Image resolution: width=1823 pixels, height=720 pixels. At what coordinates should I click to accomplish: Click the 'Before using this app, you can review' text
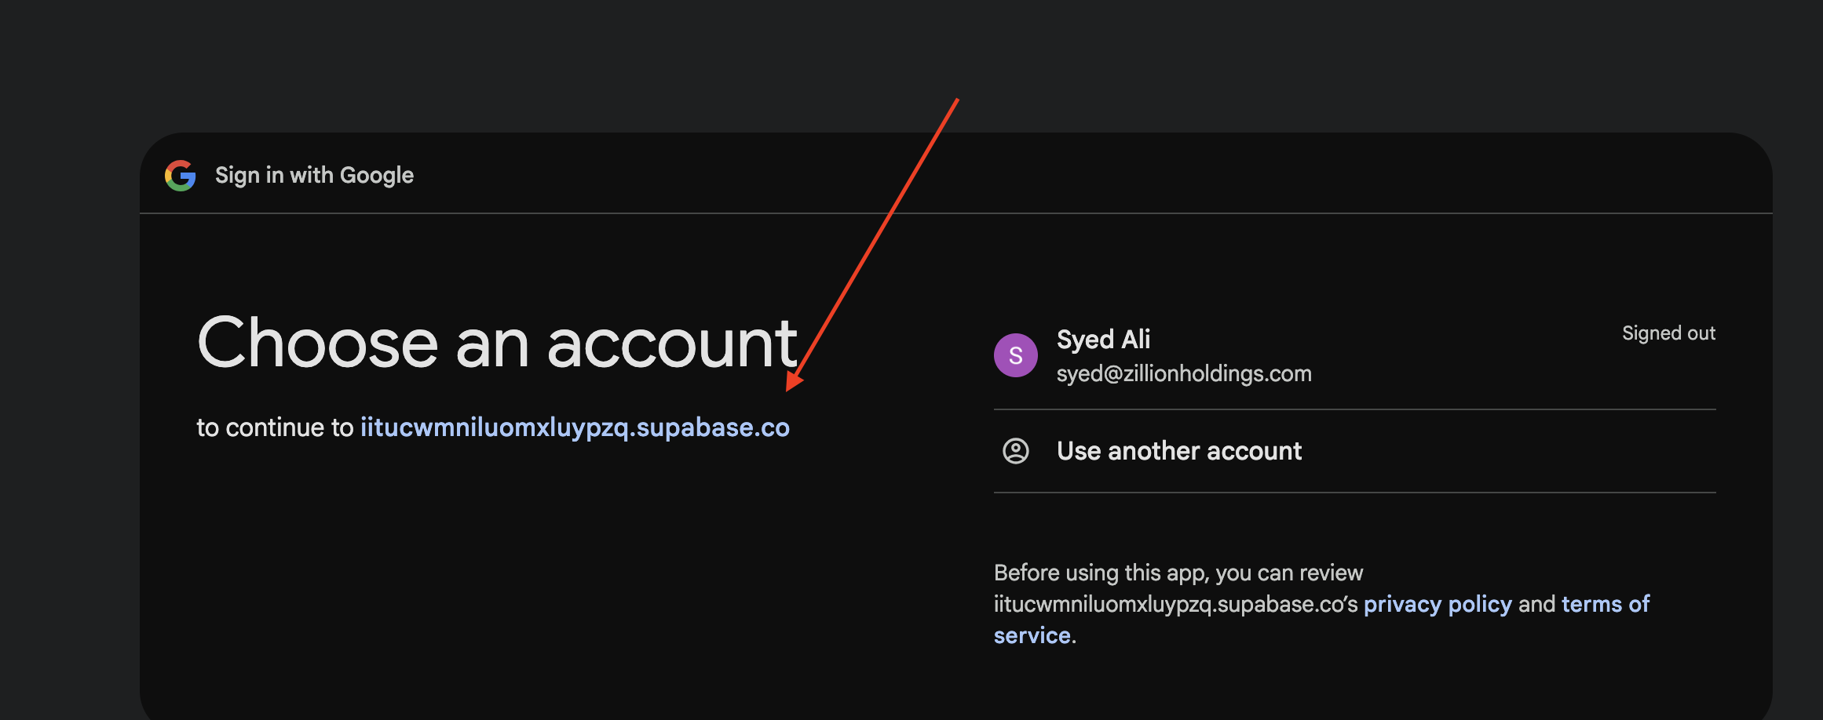point(1178,573)
